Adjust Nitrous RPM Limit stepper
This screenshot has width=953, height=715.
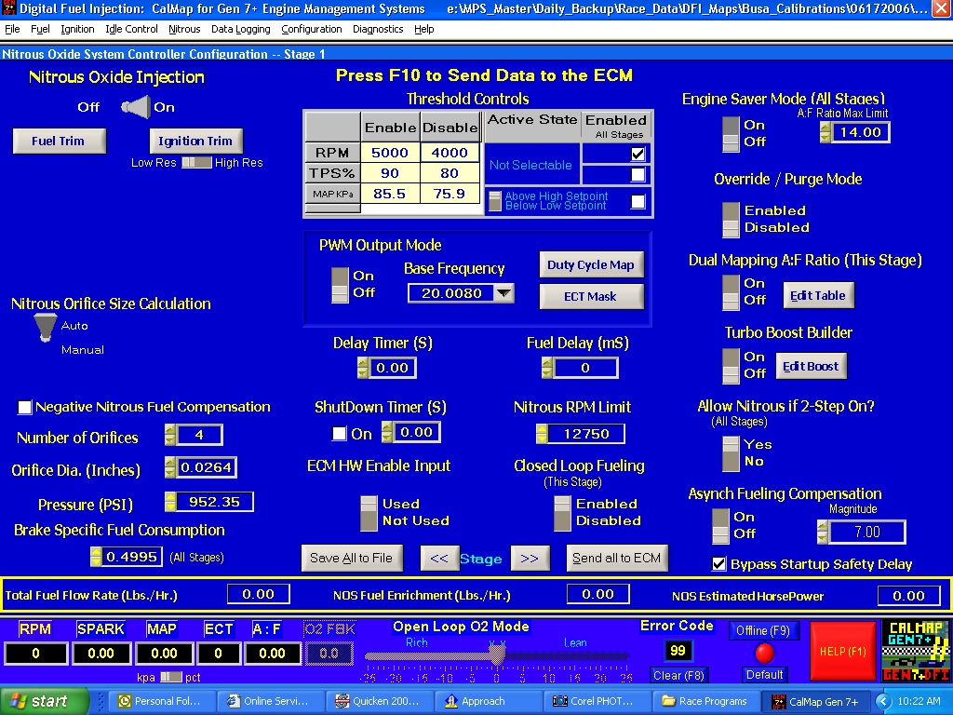tap(541, 434)
